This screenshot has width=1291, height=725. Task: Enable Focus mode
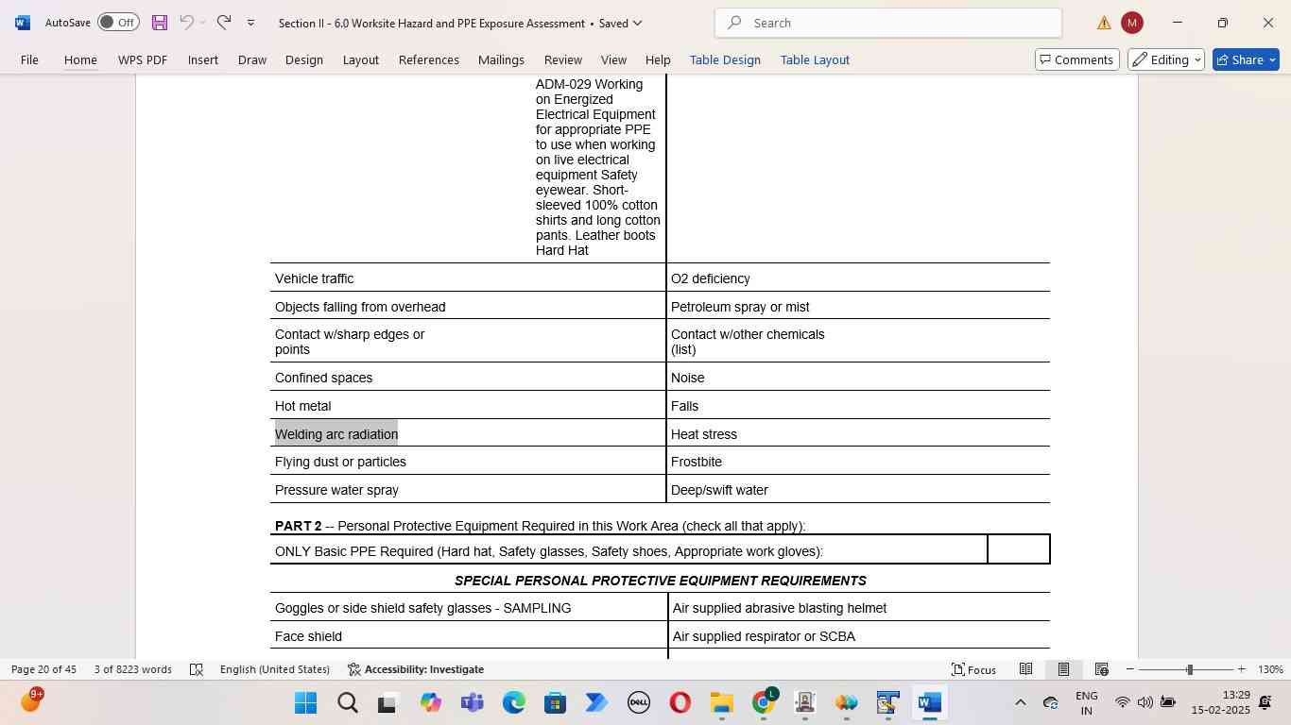[x=973, y=669]
